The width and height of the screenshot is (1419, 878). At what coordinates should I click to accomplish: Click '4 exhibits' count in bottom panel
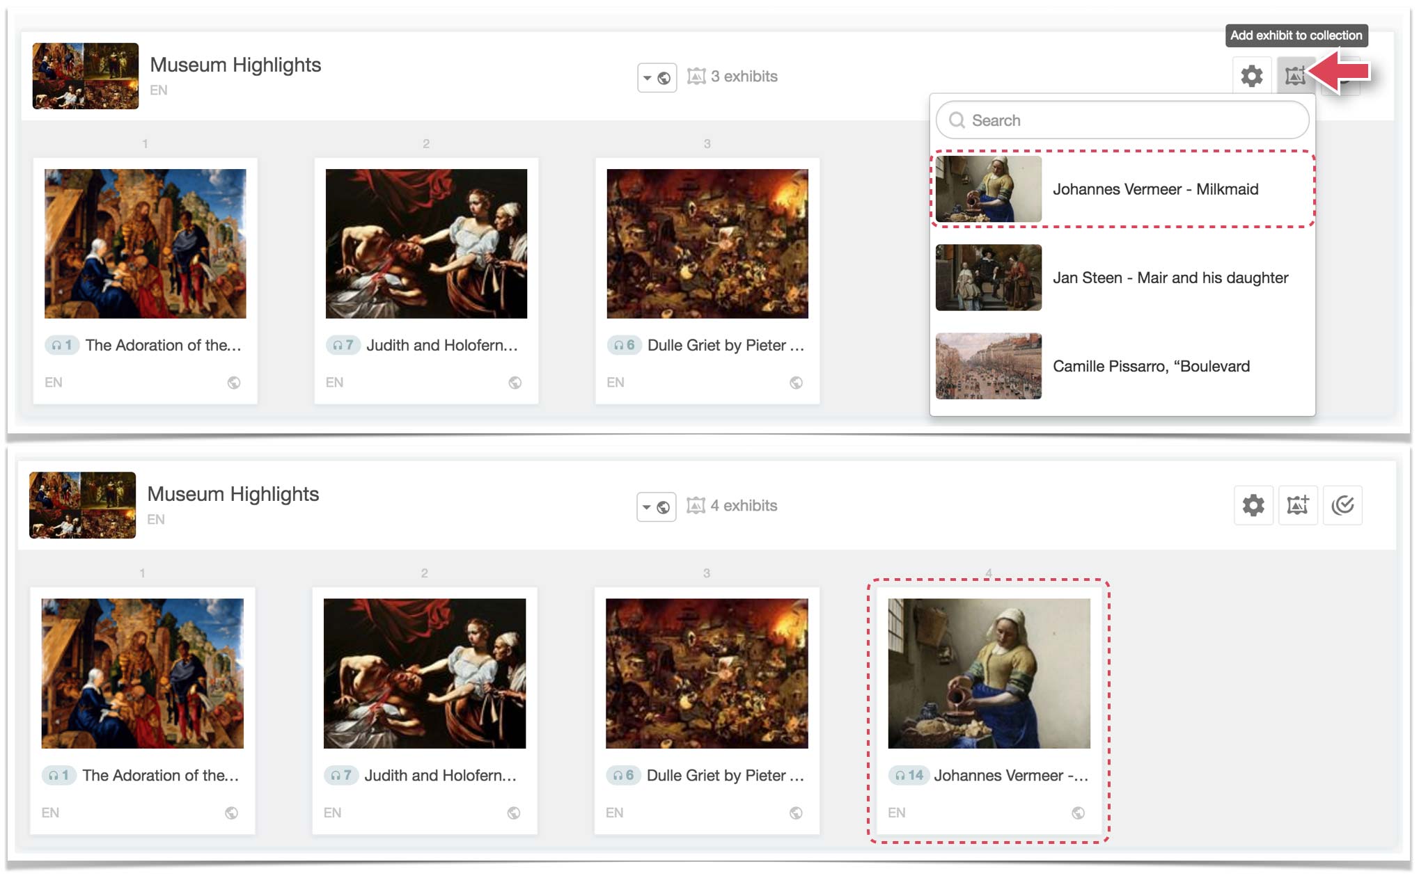[732, 506]
